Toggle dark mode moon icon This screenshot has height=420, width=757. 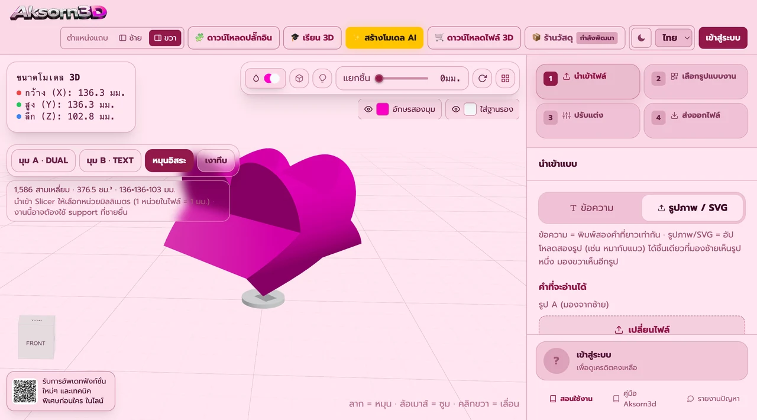[x=642, y=37]
